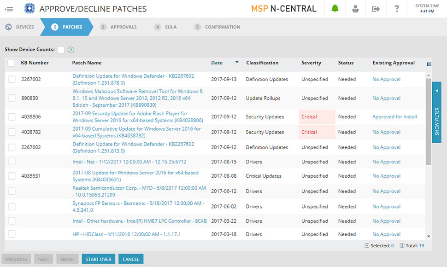The height and width of the screenshot is (267, 447).
Task: Select the Synaptics FP Sensors row checkbox
Action: coord(12,206)
